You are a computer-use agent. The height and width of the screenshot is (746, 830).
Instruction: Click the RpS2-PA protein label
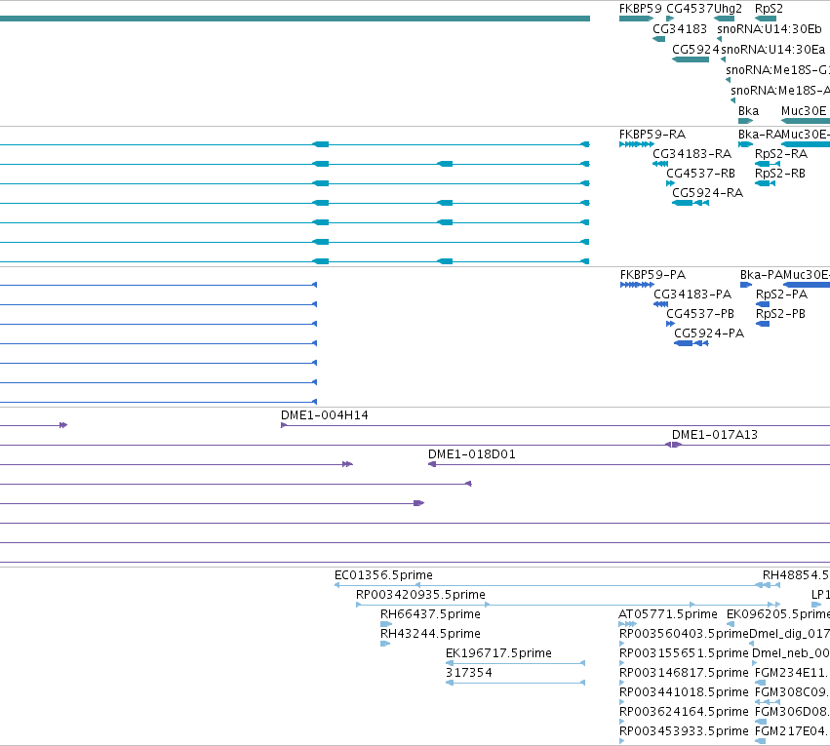(781, 294)
